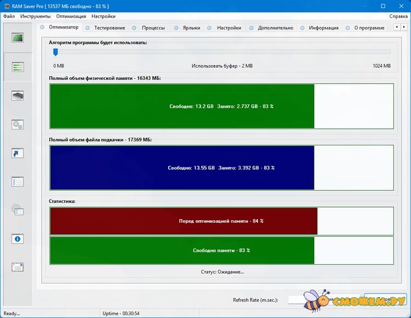
Task: Open the Справка menu
Action: pyautogui.click(x=398, y=16)
